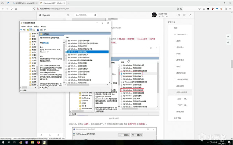This screenshot has width=233, height=145.
Task: Play the music track in site header
Action: [x=163, y=16]
